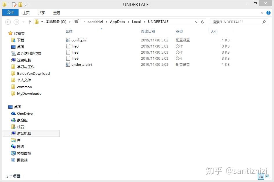Navigate up one folder level with up arrow
This screenshot has width=274, height=182.
coord(30,22)
